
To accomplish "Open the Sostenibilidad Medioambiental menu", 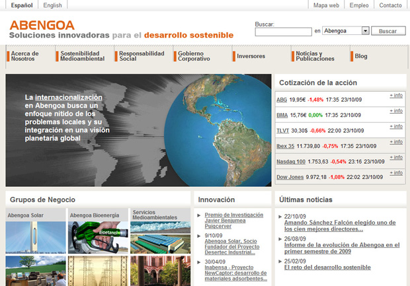I will pyautogui.click(x=83, y=56).
